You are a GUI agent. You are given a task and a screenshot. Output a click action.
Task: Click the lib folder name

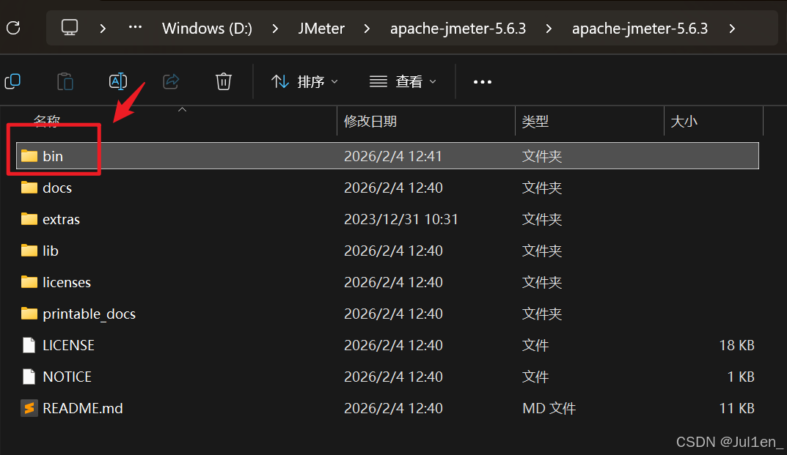point(50,251)
